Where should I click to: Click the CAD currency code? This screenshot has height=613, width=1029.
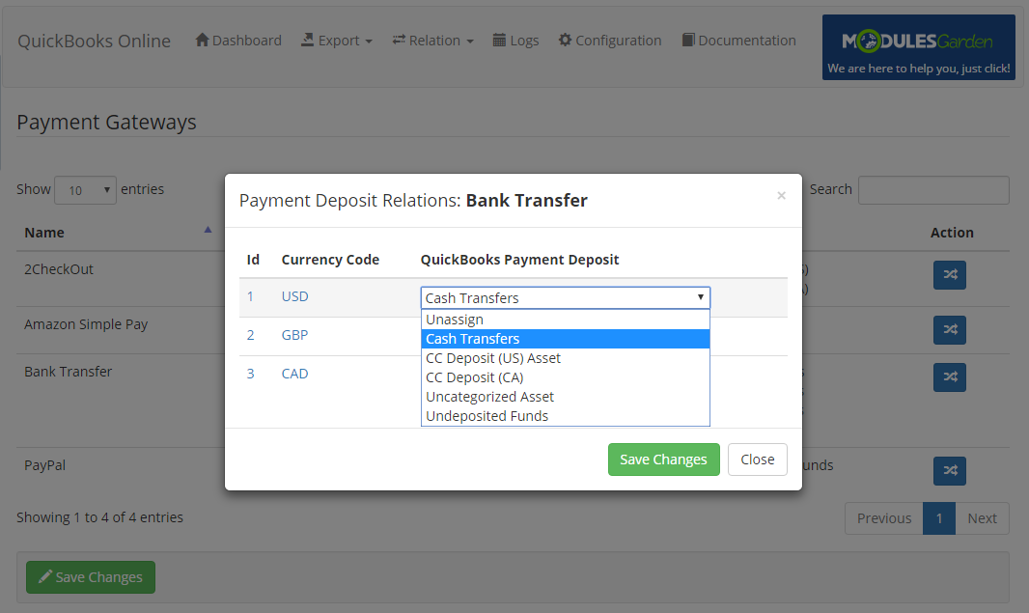tap(294, 375)
